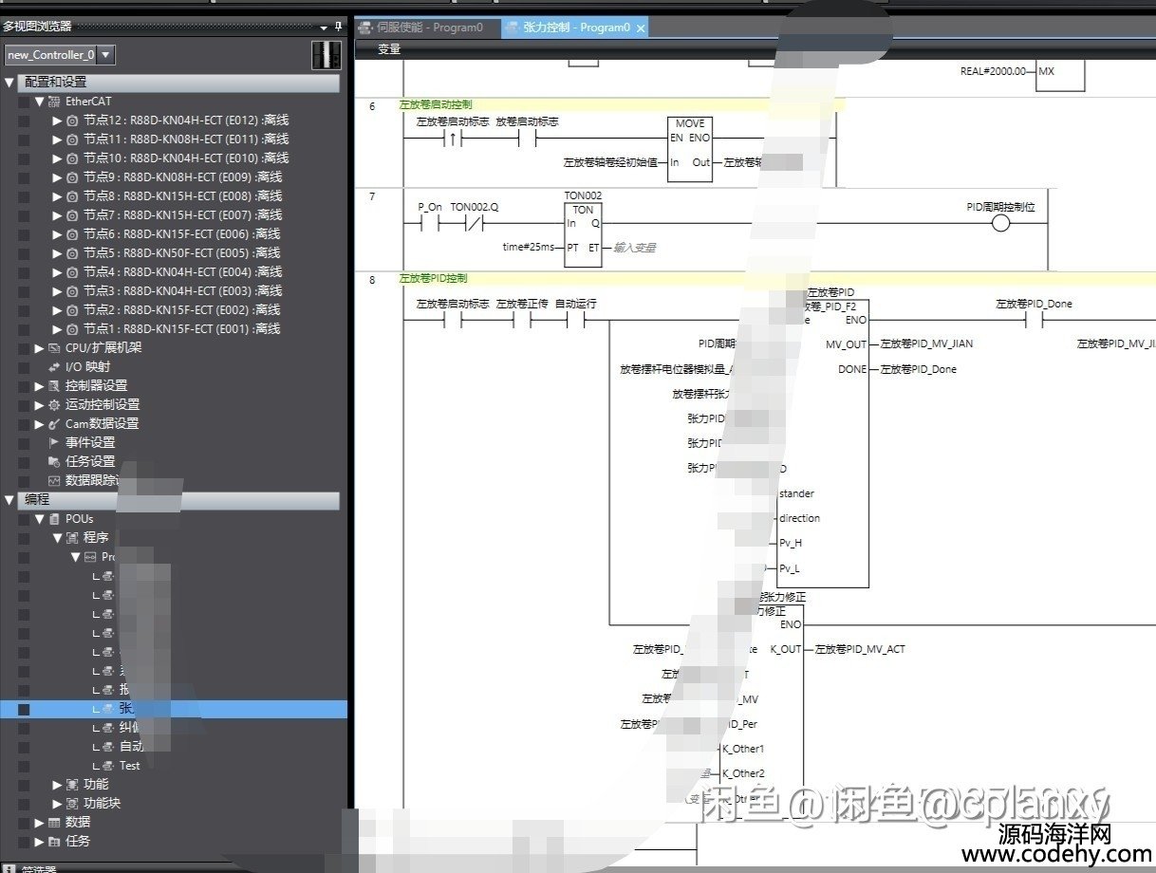Click the slave icon of 节点9
The image size is (1156, 873).
[x=72, y=177]
